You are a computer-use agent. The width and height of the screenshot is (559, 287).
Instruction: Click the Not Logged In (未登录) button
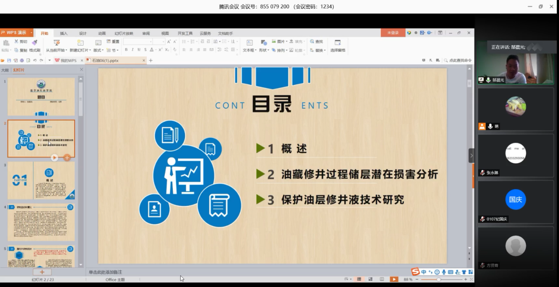393,33
